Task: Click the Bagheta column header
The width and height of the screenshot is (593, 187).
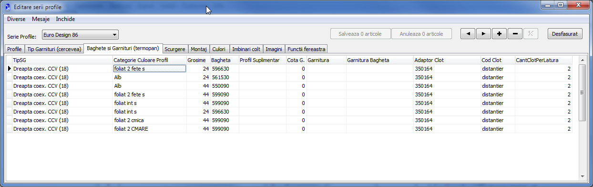Action: tap(225, 60)
